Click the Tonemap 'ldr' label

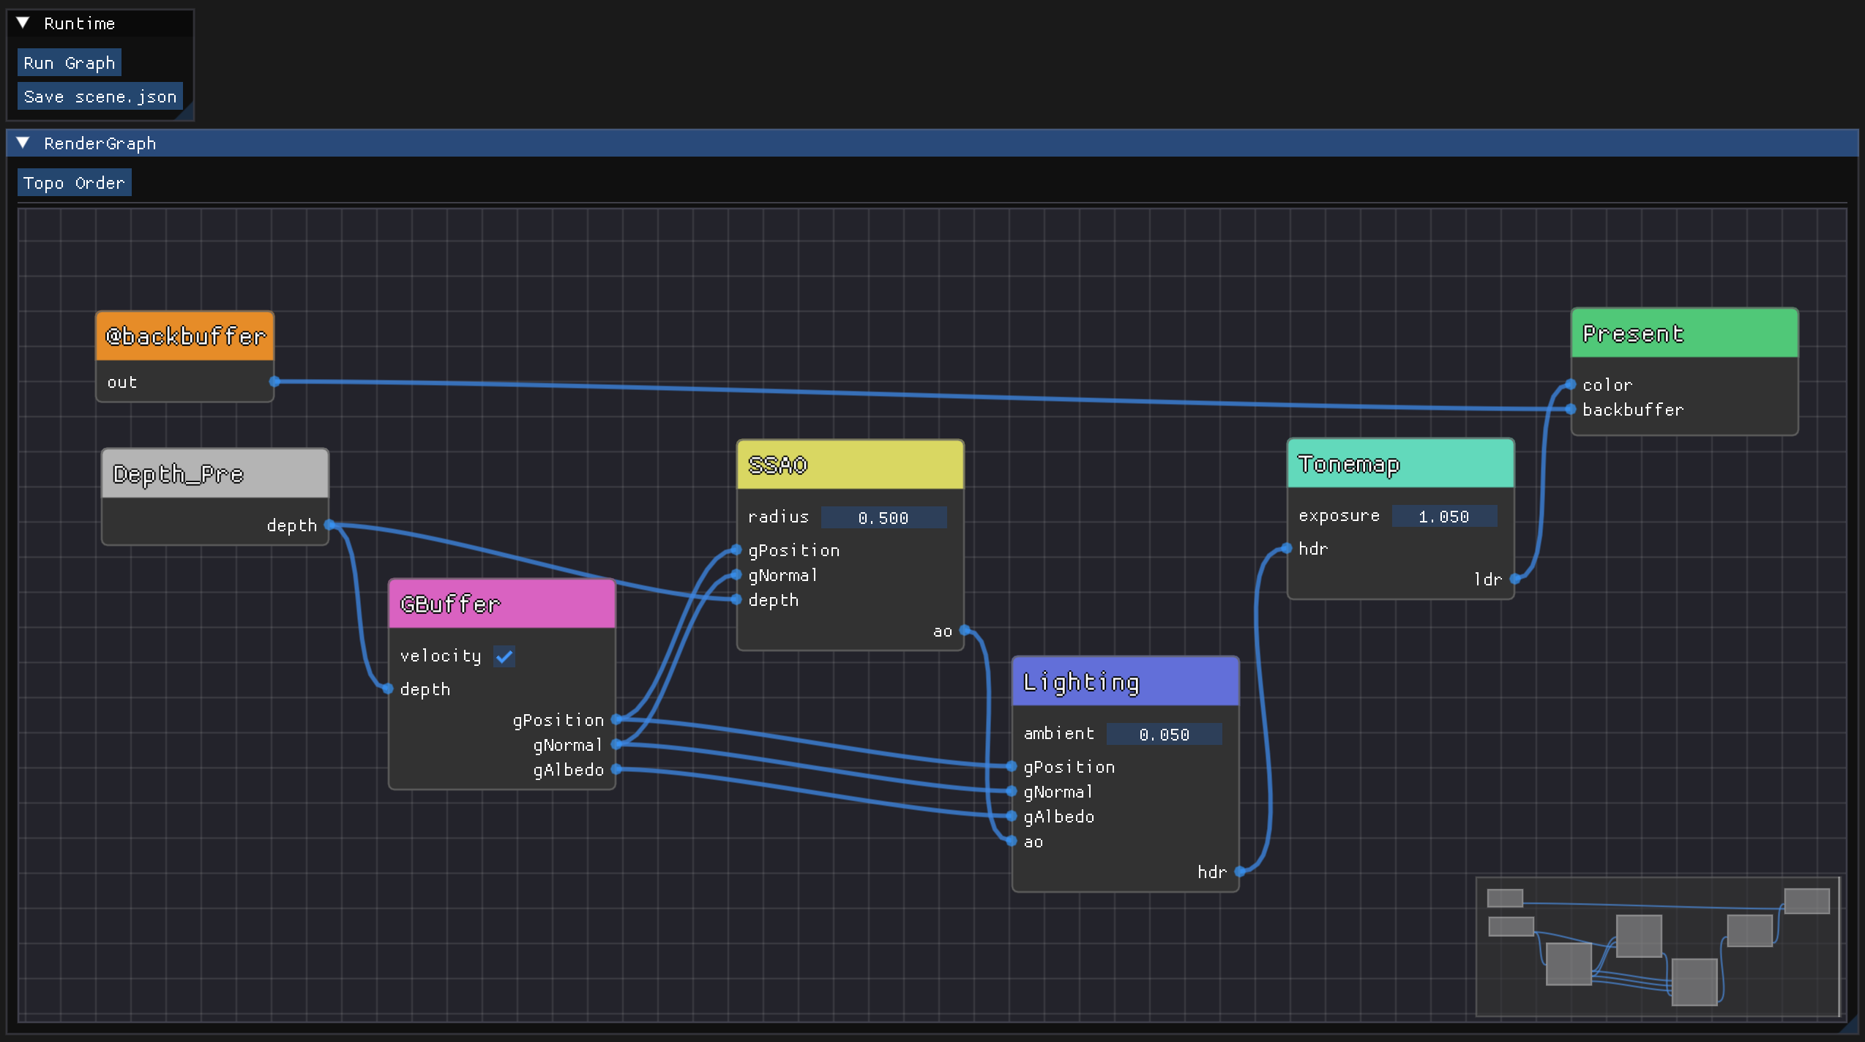[x=1488, y=580]
